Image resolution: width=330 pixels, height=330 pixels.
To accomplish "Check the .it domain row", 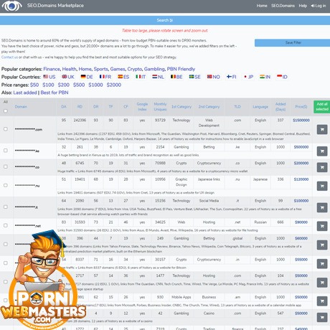I will (x=6, y=207).
